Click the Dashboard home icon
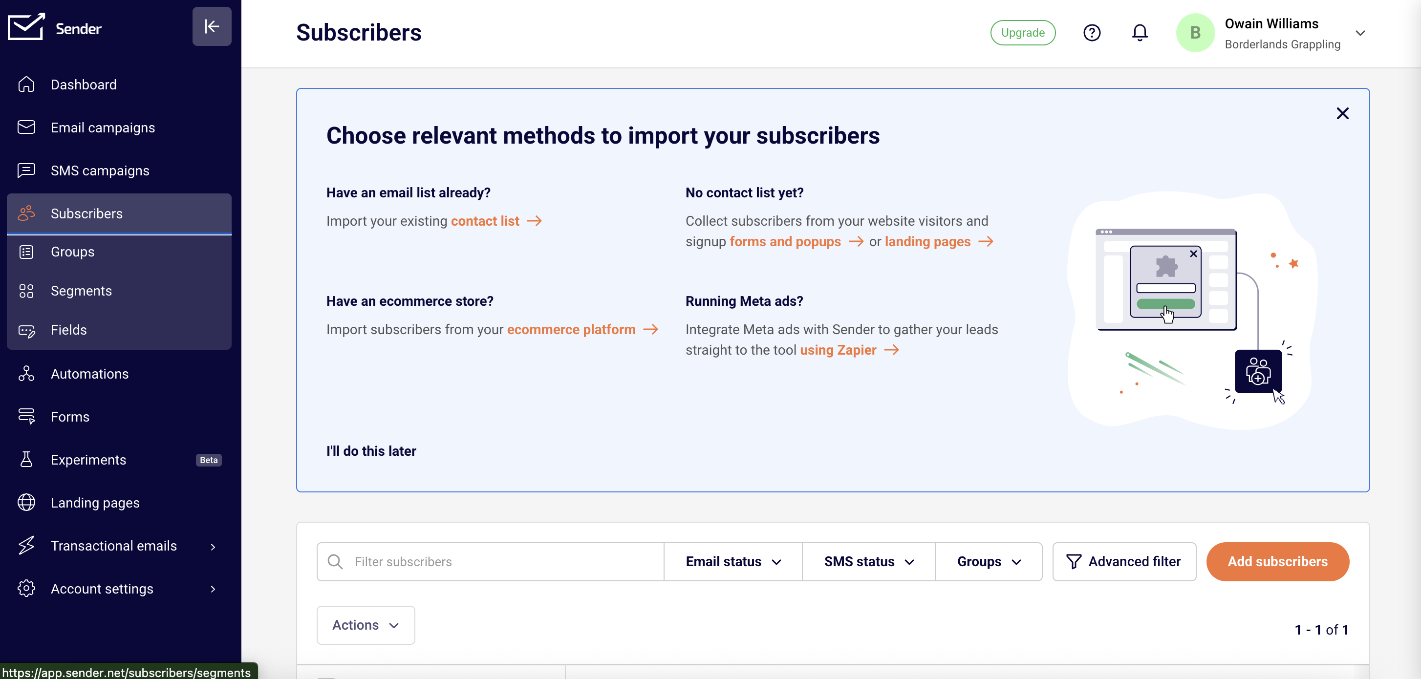1421x679 pixels. [26, 85]
